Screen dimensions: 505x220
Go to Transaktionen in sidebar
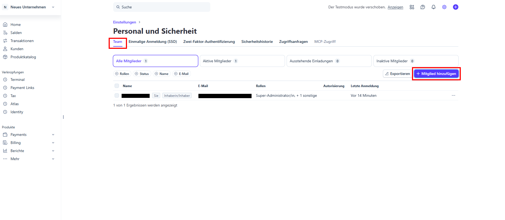(x=22, y=41)
